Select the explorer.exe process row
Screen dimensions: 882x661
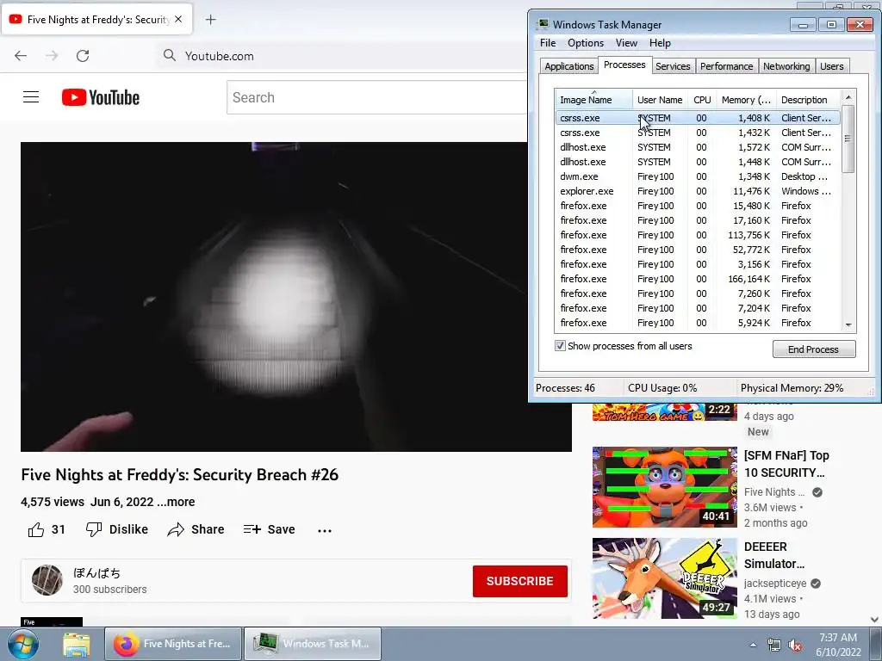tap(698, 191)
